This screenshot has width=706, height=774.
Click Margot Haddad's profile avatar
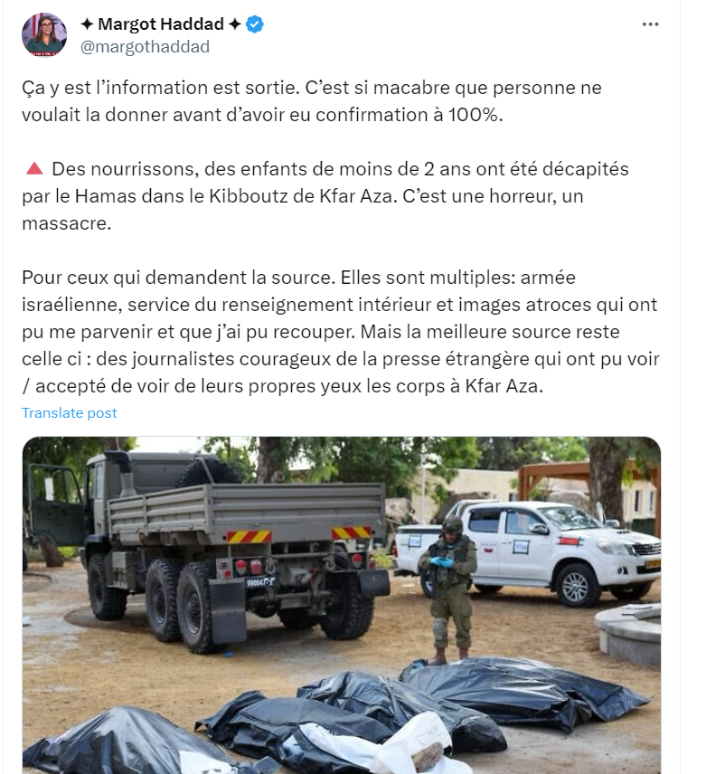click(44, 35)
